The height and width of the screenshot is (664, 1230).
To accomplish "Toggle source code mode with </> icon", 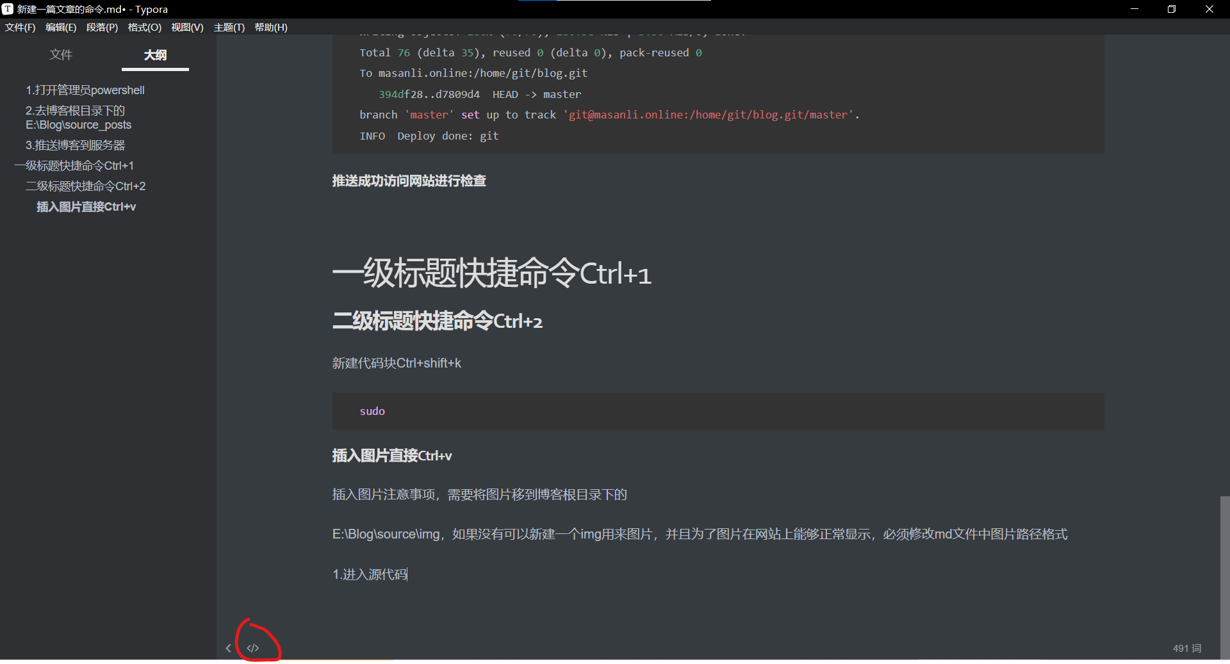I will coord(252,647).
